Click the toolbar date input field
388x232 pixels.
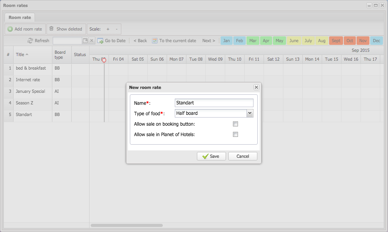click(67, 41)
